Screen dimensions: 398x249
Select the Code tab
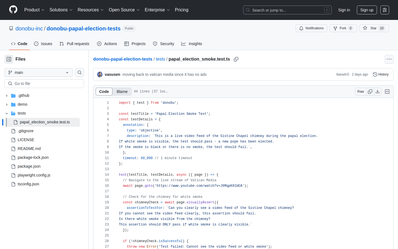pos(19,44)
